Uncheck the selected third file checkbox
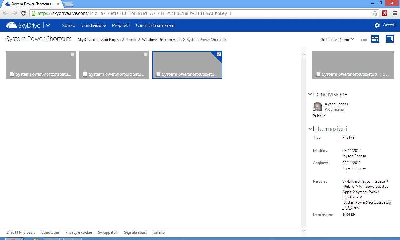 (x=219, y=54)
